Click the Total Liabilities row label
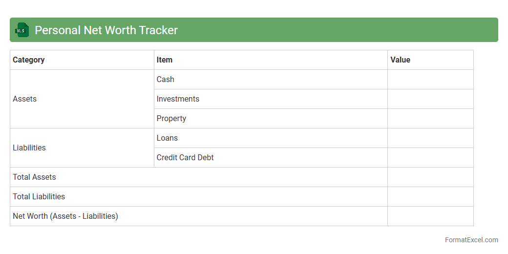Screen dimensions: 508x254 [x=39, y=196]
